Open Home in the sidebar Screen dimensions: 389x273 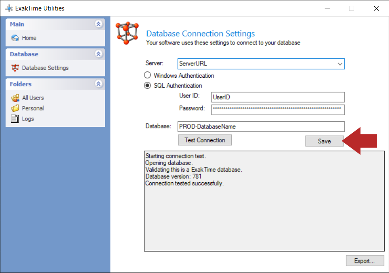click(29, 38)
